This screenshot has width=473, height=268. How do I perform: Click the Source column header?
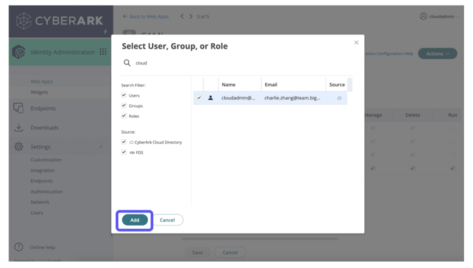point(337,84)
